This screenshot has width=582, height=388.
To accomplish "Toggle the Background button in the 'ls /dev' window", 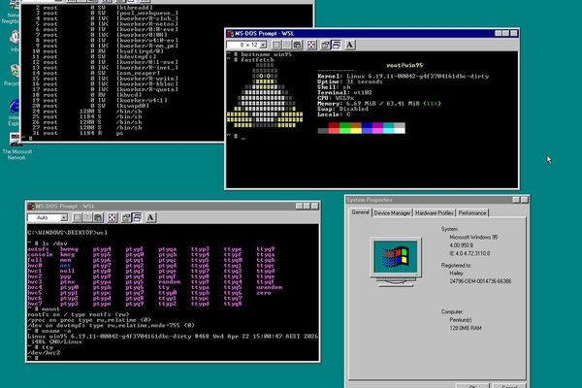I will pyautogui.click(x=137, y=217).
